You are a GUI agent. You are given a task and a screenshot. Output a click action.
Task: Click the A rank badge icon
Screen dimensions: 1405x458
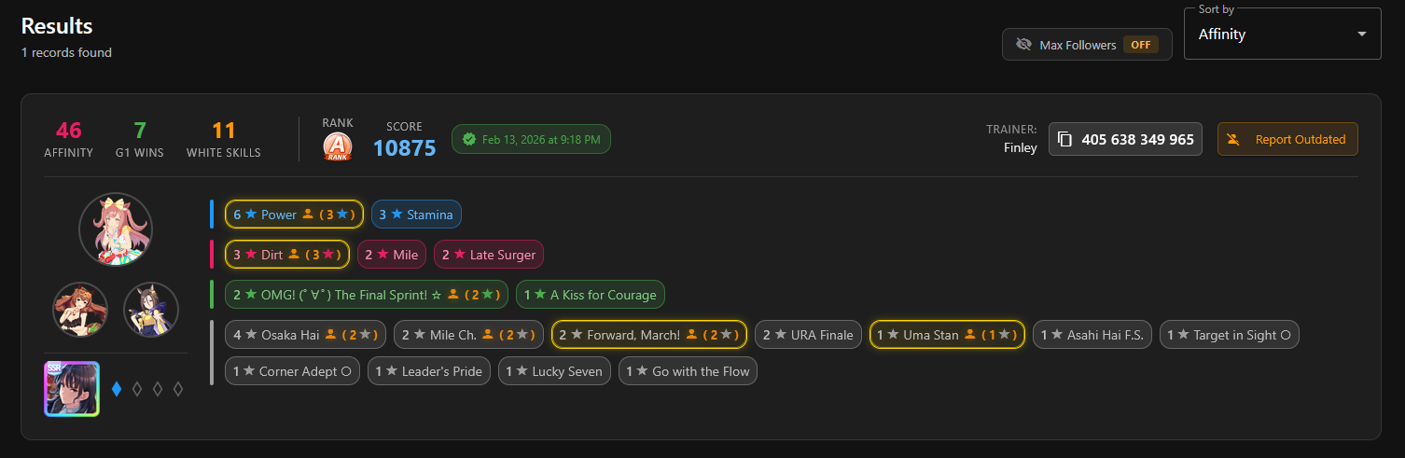coord(338,146)
